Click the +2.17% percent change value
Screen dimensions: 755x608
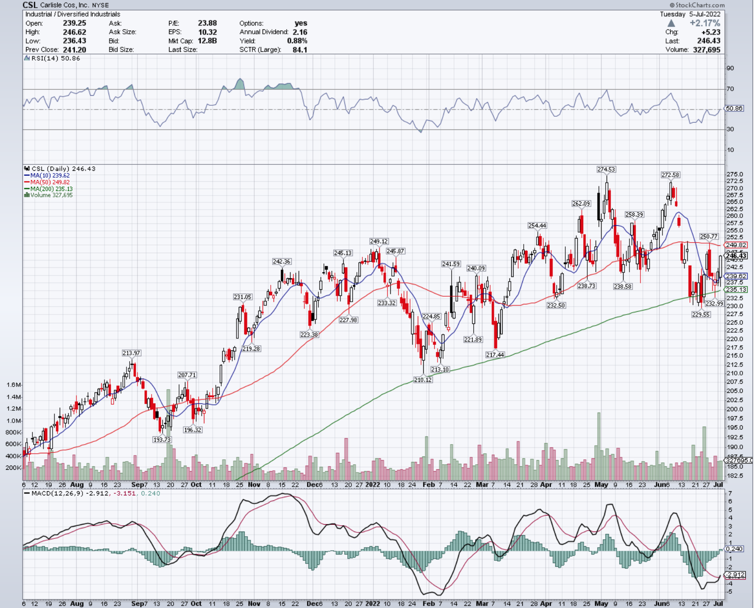705,23
